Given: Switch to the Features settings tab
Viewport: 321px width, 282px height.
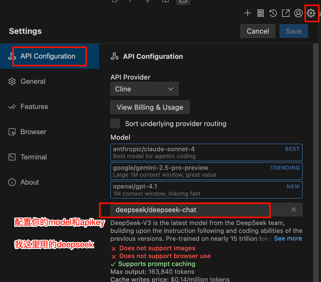Looking at the screenshot, I should (50, 107).
